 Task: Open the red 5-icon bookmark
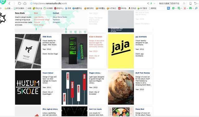(x=122, y=8)
